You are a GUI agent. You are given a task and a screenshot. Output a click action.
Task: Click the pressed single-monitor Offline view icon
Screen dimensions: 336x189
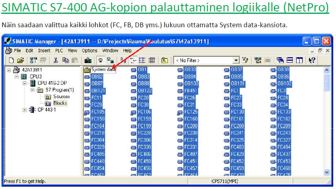pyautogui.click(x=100, y=60)
